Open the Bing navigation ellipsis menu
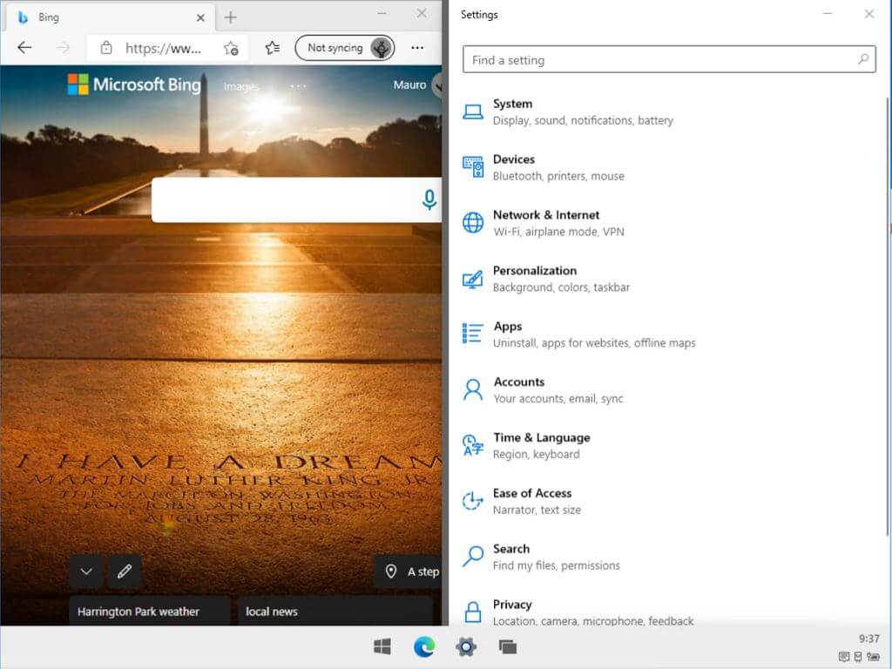892x669 pixels. [299, 85]
